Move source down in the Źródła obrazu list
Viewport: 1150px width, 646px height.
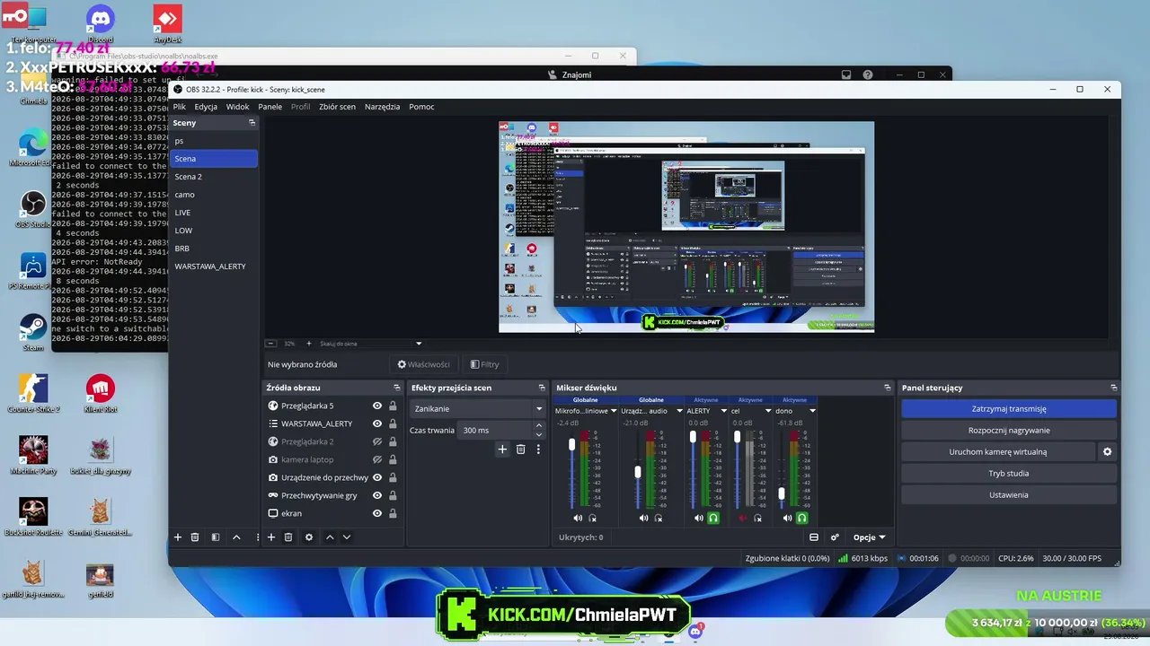click(347, 537)
